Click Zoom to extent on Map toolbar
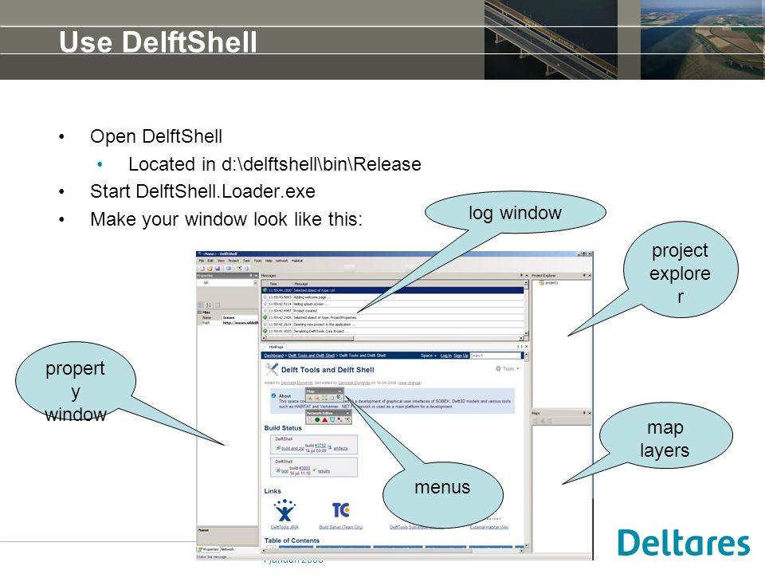 [x=324, y=398]
